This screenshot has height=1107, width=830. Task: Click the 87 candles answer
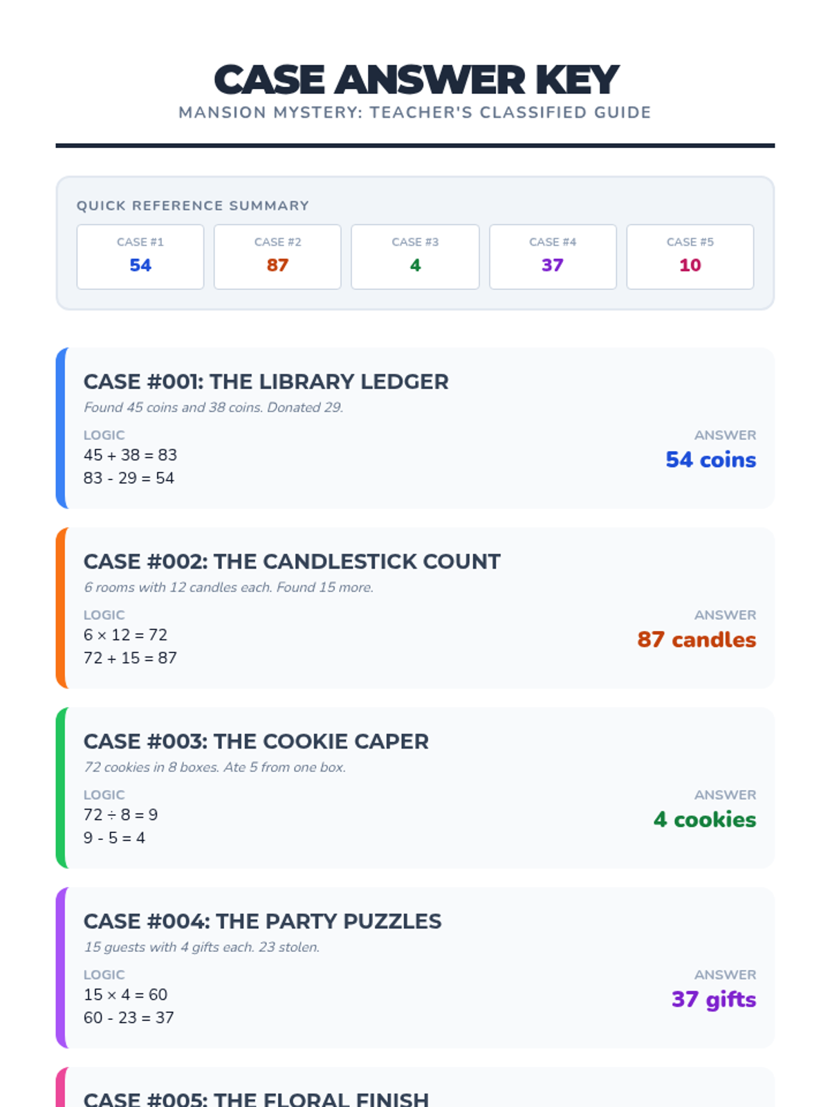(x=697, y=640)
